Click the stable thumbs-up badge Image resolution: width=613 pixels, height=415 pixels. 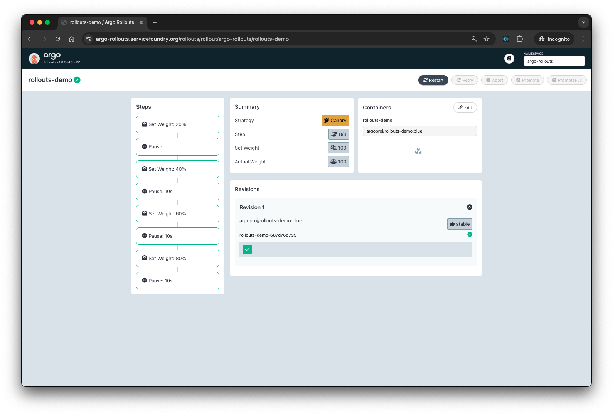click(460, 224)
